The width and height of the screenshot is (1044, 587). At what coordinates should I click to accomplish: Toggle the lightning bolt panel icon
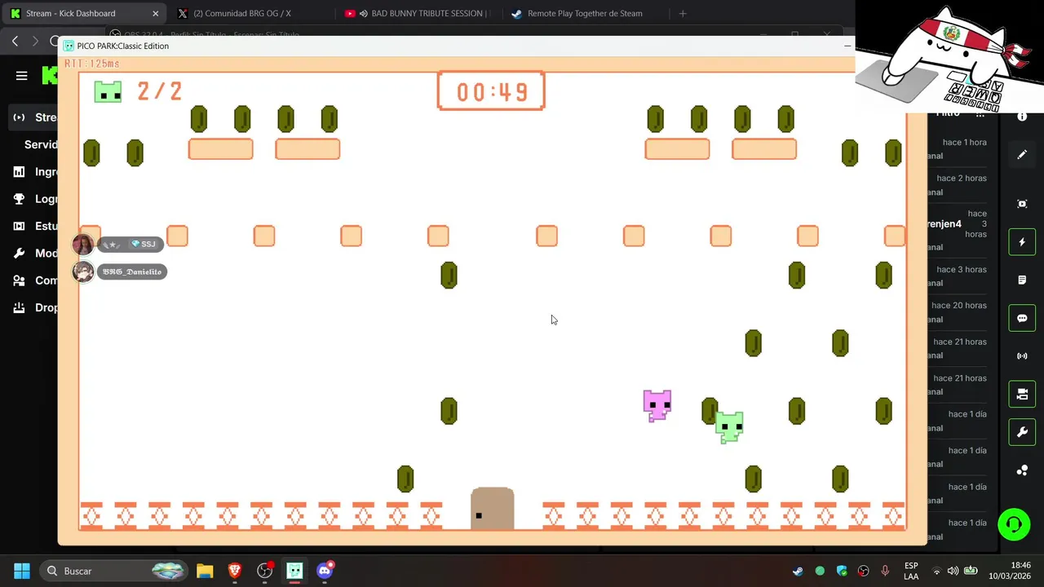(1022, 242)
